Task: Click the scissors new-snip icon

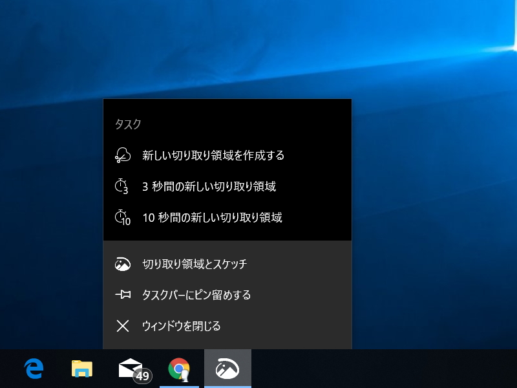Action: point(123,155)
